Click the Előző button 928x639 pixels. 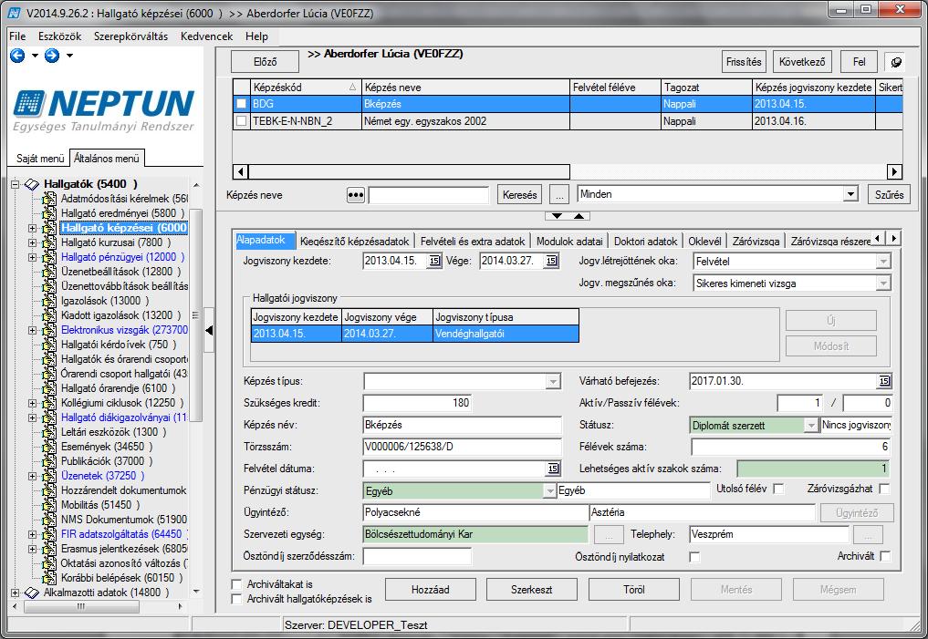click(x=265, y=62)
